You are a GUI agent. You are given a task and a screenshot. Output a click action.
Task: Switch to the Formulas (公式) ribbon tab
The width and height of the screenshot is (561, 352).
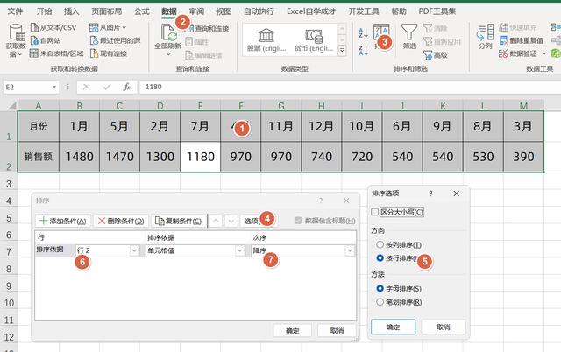pos(141,11)
